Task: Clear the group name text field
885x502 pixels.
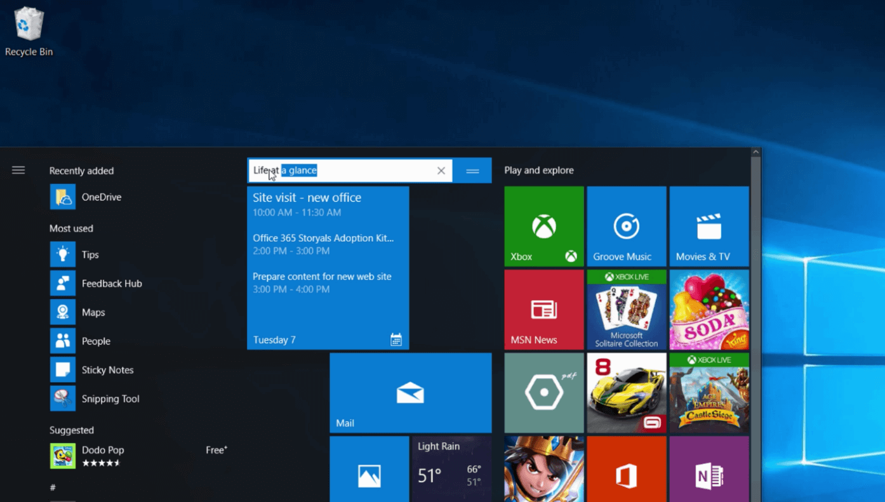Action: (x=441, y=171)
